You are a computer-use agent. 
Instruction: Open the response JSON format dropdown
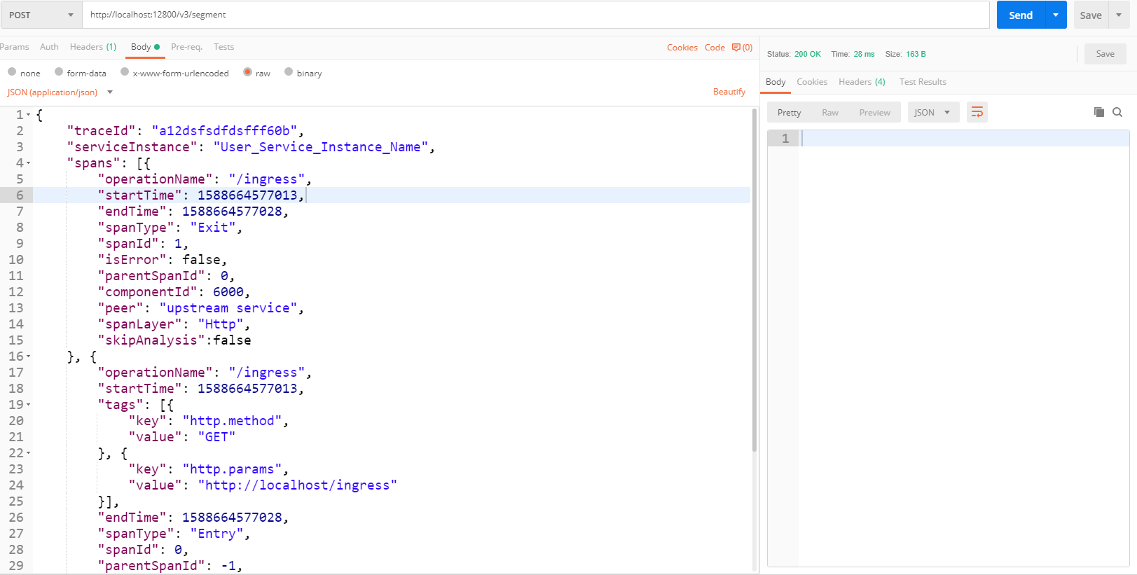(933, 112)
